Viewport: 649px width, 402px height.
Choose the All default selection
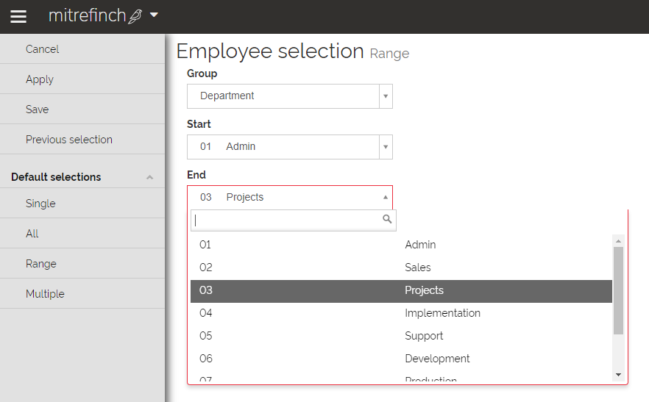32,234
